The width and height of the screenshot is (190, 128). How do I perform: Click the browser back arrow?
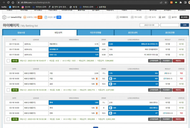click(3, 2)
